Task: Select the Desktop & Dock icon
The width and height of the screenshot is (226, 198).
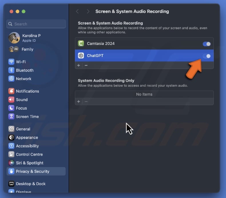Action: click(11, 184)
